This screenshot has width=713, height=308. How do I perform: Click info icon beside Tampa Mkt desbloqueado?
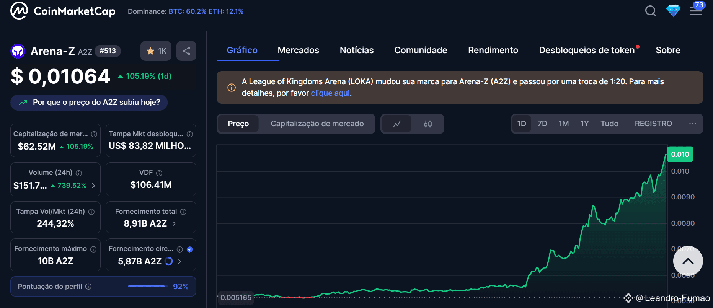[190, 134]
